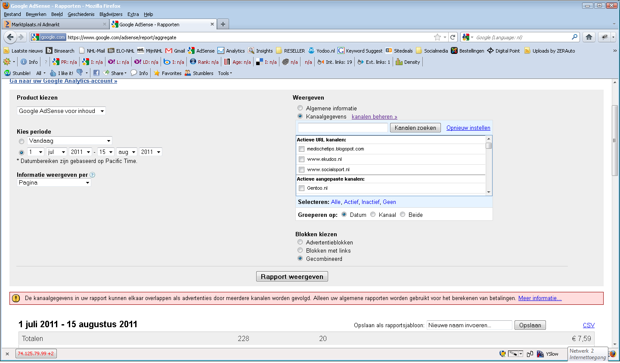Click the 'Kanalen zoeken' button
This screenshot has height=363, width=620.
tap(415, 128)
